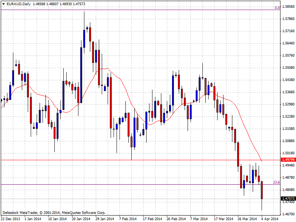Click the 1.55080 price scale value
This screenshot has width=296, height=222.
pyautogui.click(x=289, y=68)
